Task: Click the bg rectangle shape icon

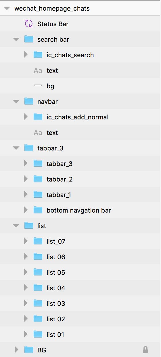Action: [x=38, y=86]
